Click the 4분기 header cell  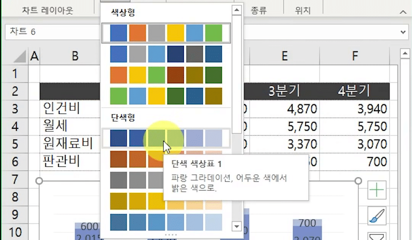pyautogui.click(x=355, y=91)
